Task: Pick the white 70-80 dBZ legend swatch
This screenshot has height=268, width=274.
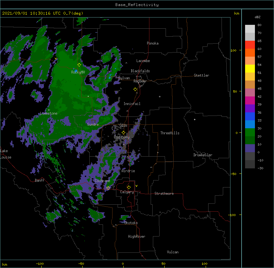Action: [250, 29]
